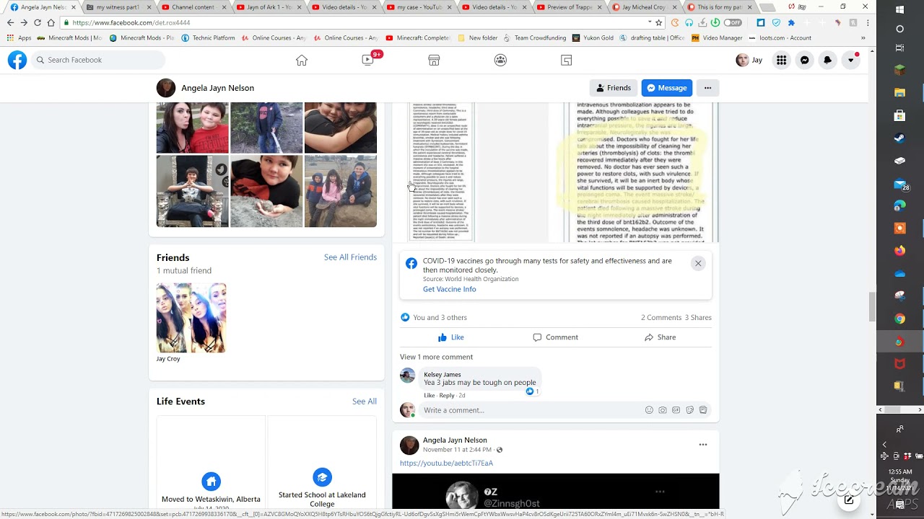Image resolution: width=924 pixels, height=519 pixels.
Task: Click the Message button
Action: [667, 88]
